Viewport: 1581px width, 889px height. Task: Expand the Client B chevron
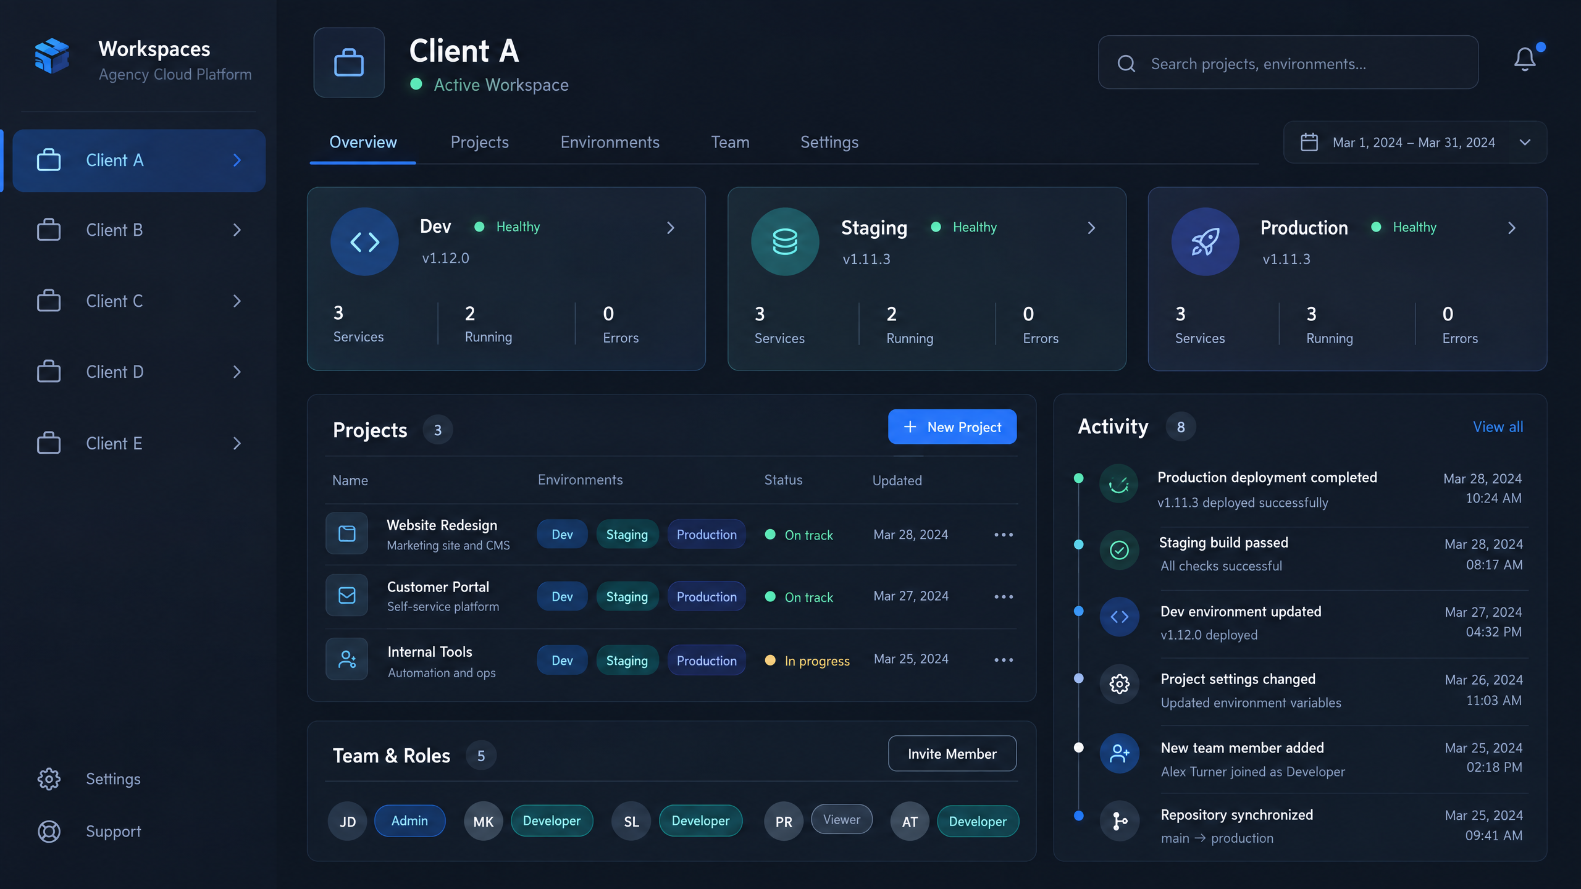tap(237, 230)
